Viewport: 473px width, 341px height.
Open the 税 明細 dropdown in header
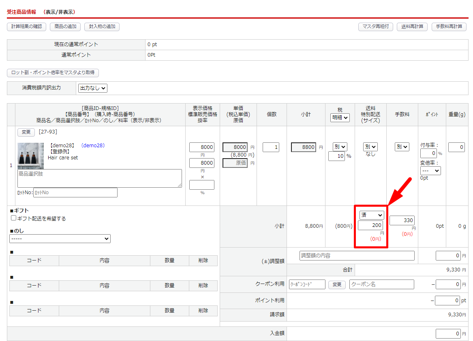coord(340,118)
